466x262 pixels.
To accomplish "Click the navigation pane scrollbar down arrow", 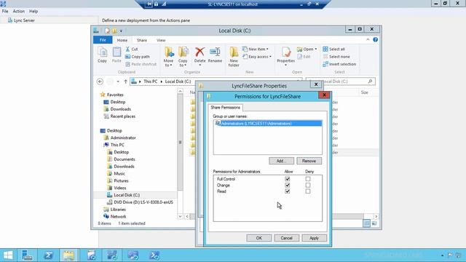I will [180, 217].
